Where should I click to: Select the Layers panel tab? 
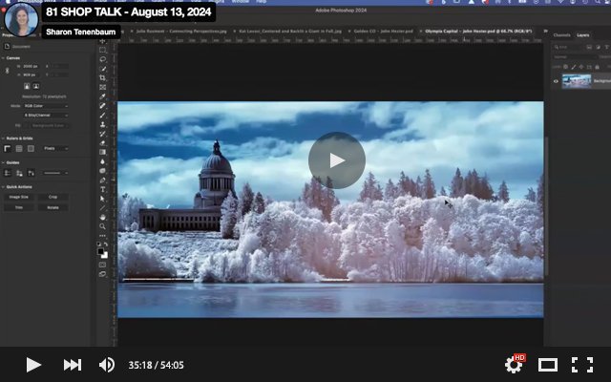[x=583, y=35]
